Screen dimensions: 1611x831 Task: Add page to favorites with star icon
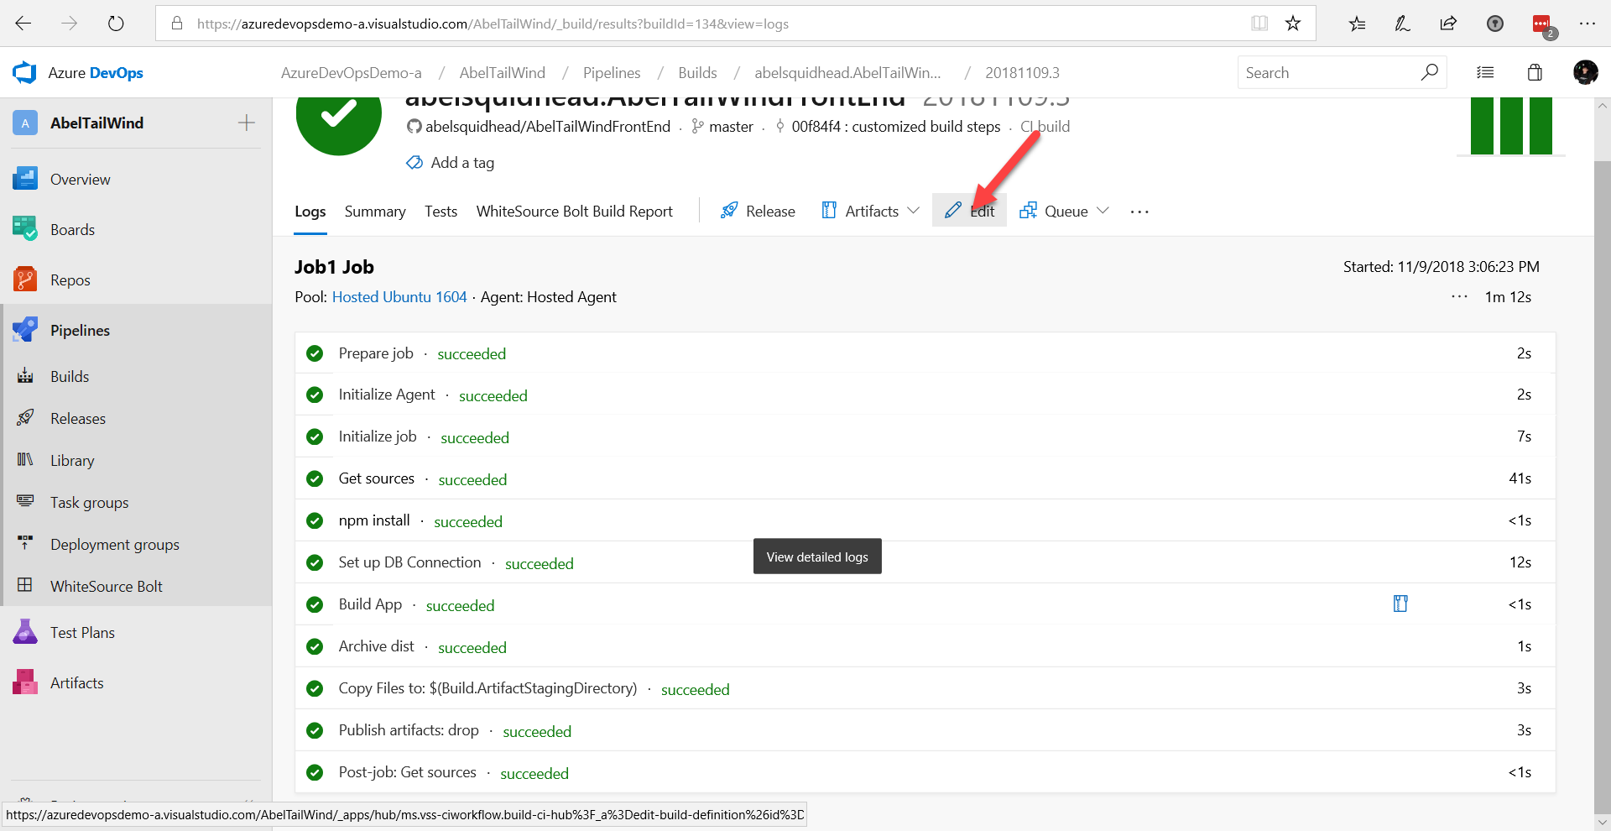1293,24
